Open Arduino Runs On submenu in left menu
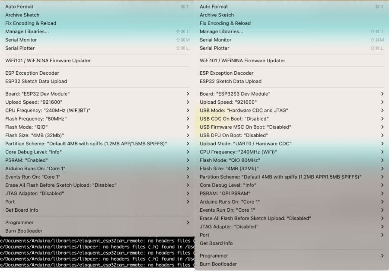389x271 pixels. point(97,169)
